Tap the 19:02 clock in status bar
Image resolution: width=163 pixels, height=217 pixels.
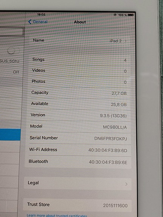click(41, 14)
